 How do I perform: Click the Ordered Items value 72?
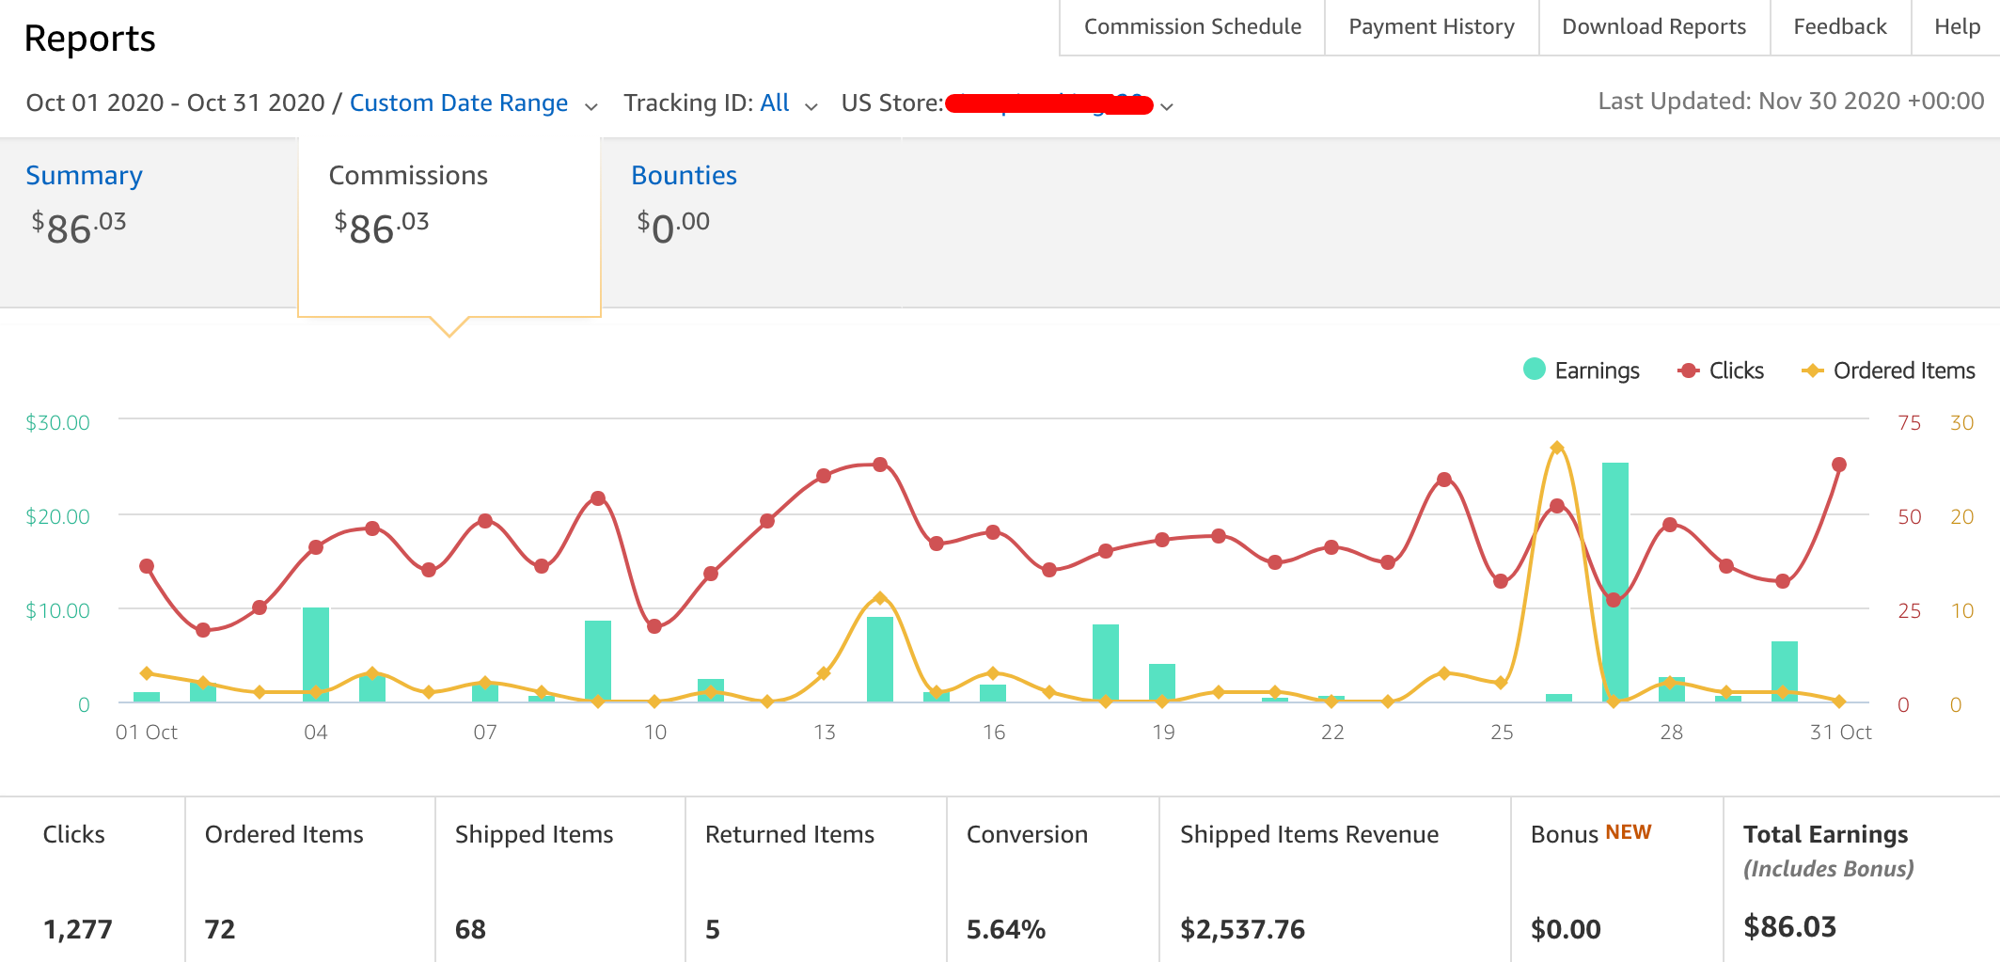click(x=220, y=929)
